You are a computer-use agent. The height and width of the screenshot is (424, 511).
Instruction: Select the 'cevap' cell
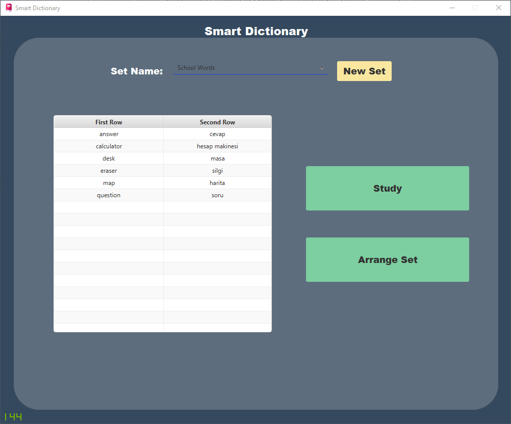click(217, 134)
